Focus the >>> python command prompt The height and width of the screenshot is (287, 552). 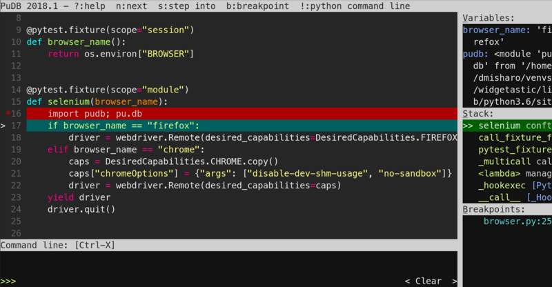8,281
